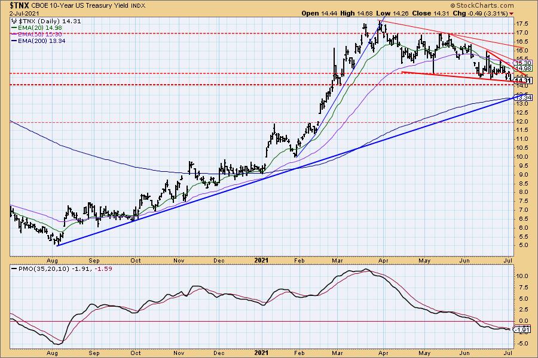Click the 0.0 label on PMO axis
The image size is (538, 358).
(523, 321)
